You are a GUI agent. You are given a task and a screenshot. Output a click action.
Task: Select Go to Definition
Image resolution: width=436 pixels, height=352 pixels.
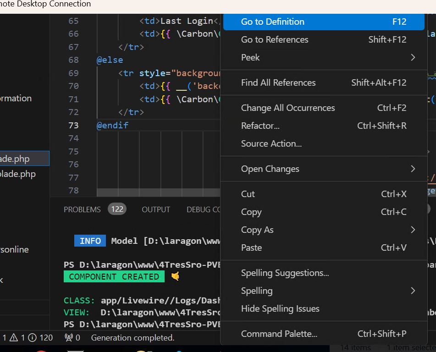pos(323,22)
